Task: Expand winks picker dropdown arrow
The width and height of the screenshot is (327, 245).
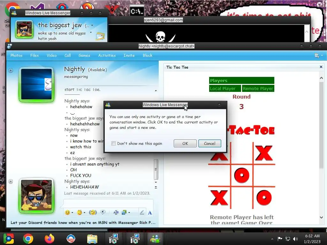Action: pyautogui.click(x=84, y=213)
